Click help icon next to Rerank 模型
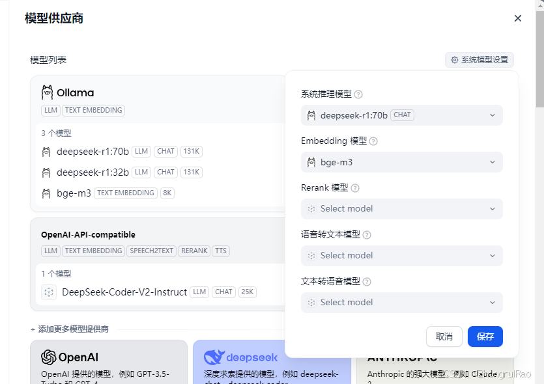 pyautogui.click(x=355, y=188)
